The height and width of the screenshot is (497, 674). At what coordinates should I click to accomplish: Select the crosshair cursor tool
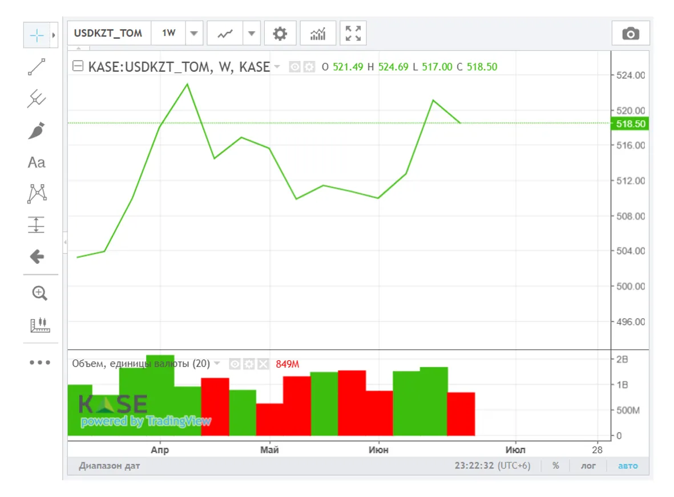(x=37, y=35)
